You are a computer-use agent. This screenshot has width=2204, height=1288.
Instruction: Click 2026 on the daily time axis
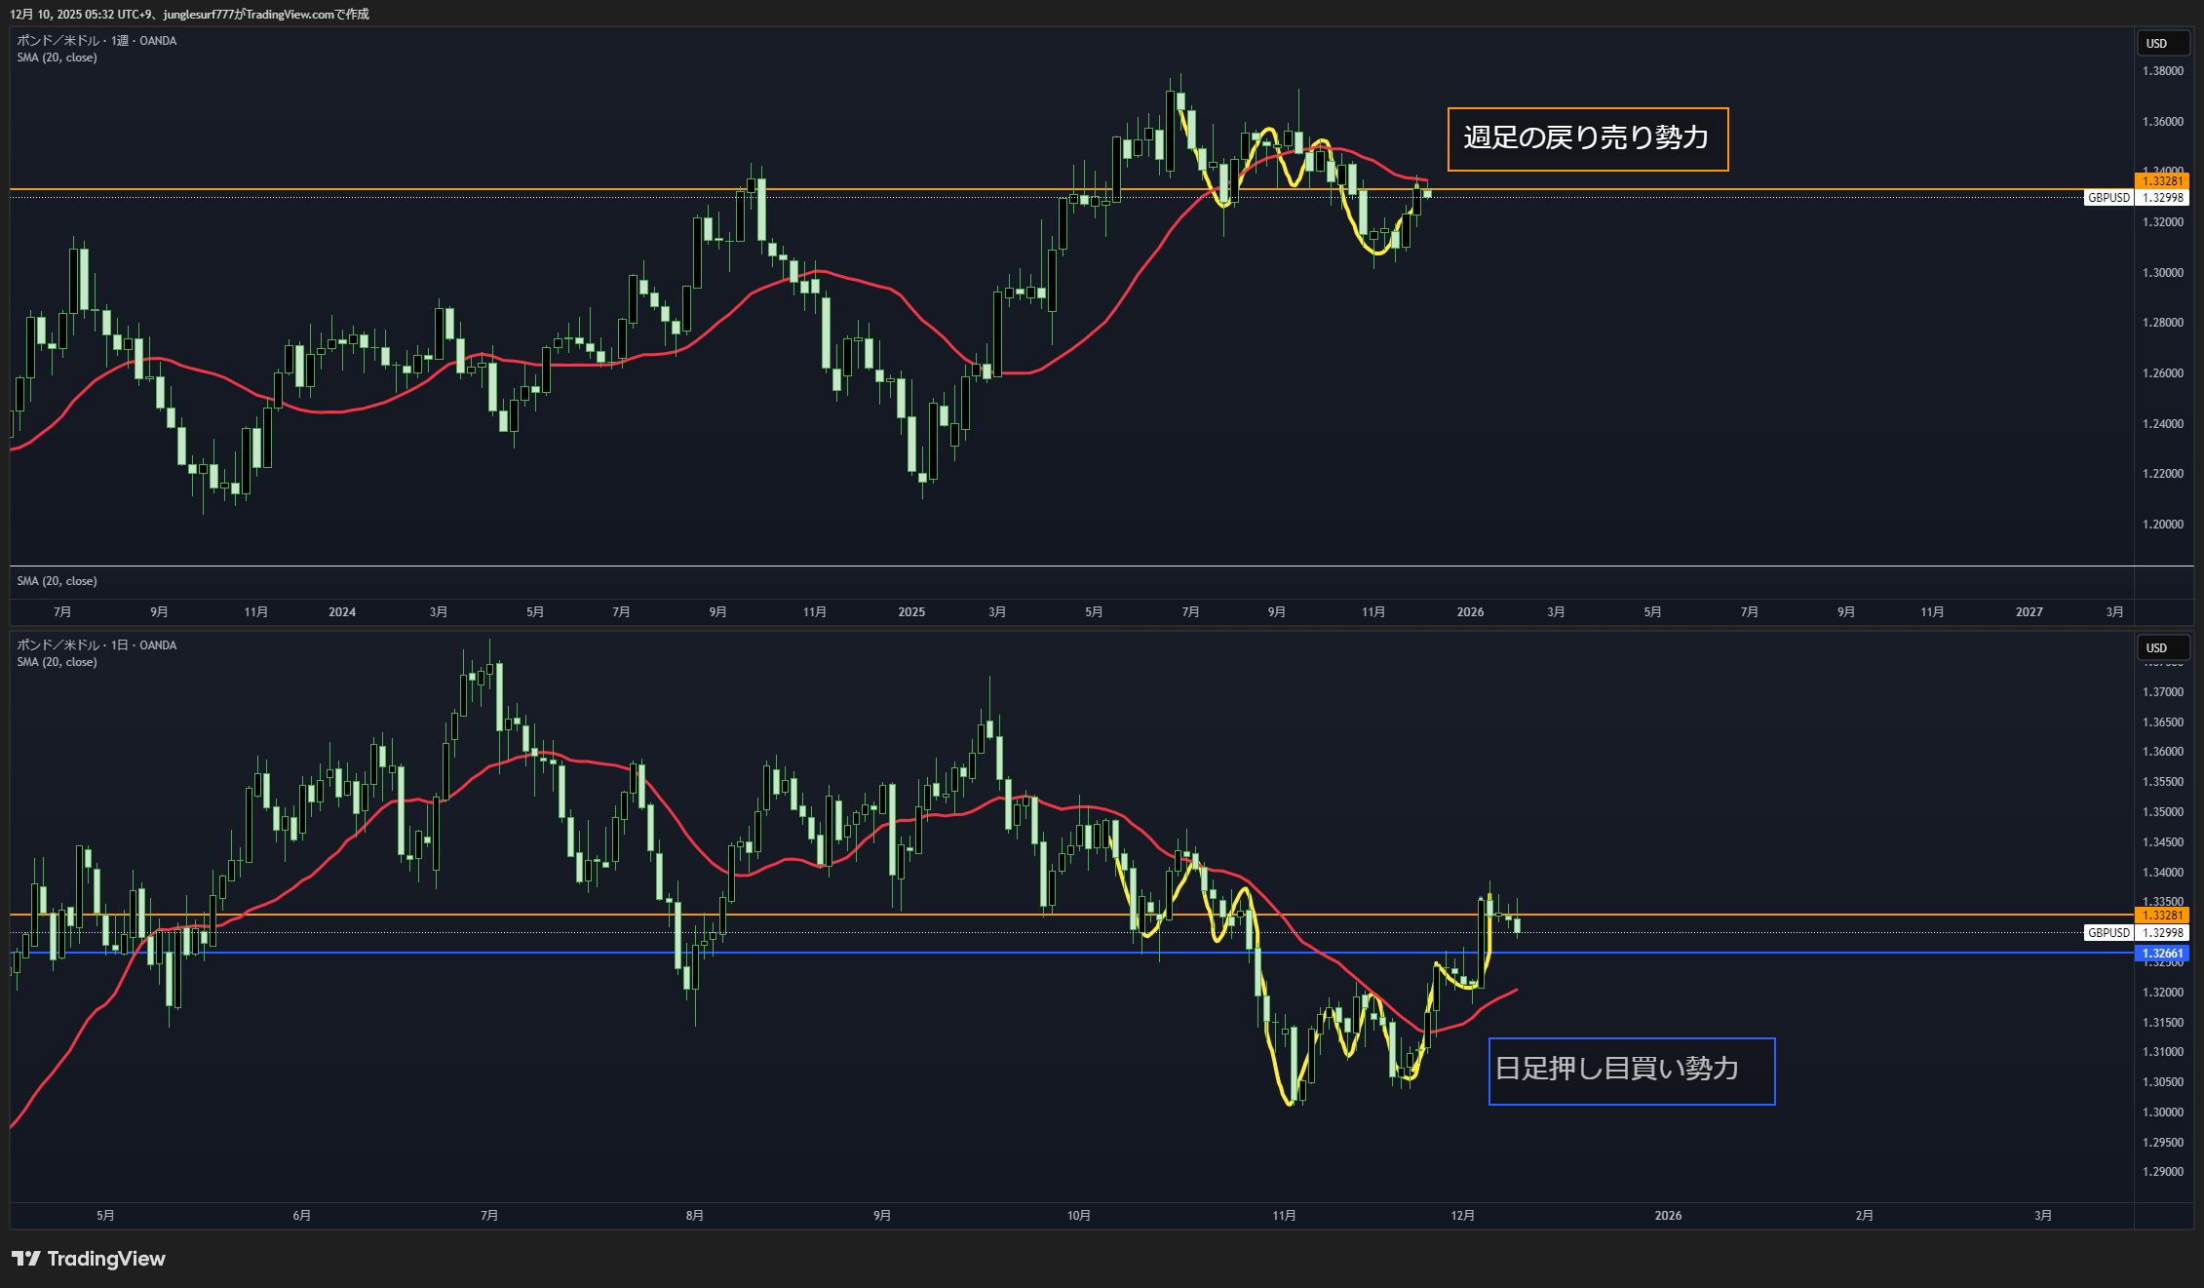pyautogui.click(x=1668, y=1216)
